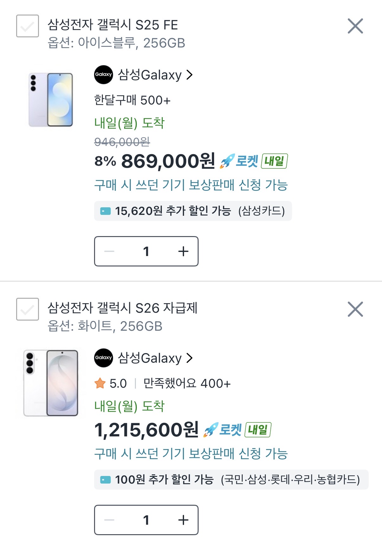Image resolution: width=382 pixels, height=544 pixels.
Task: Check the Galaxy S26 자급제 item checkbox
Action: point(28,309)
